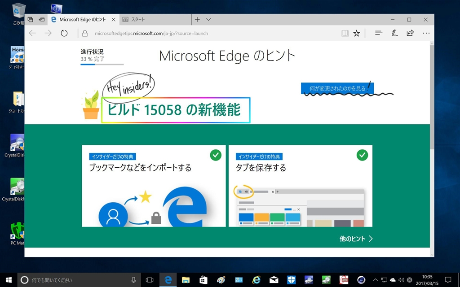Open the Paint palette app in taskbar
460x287 pixels.
coord(221,280)
